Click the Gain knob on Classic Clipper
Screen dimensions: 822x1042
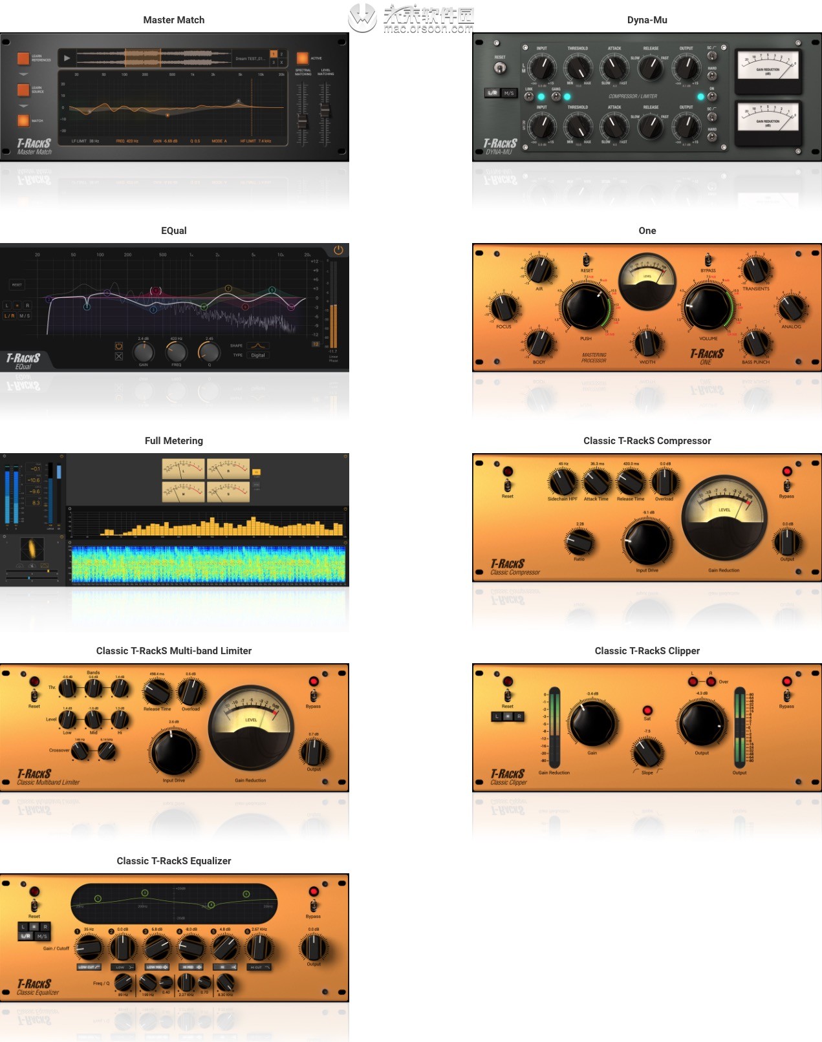click(592, 723)
